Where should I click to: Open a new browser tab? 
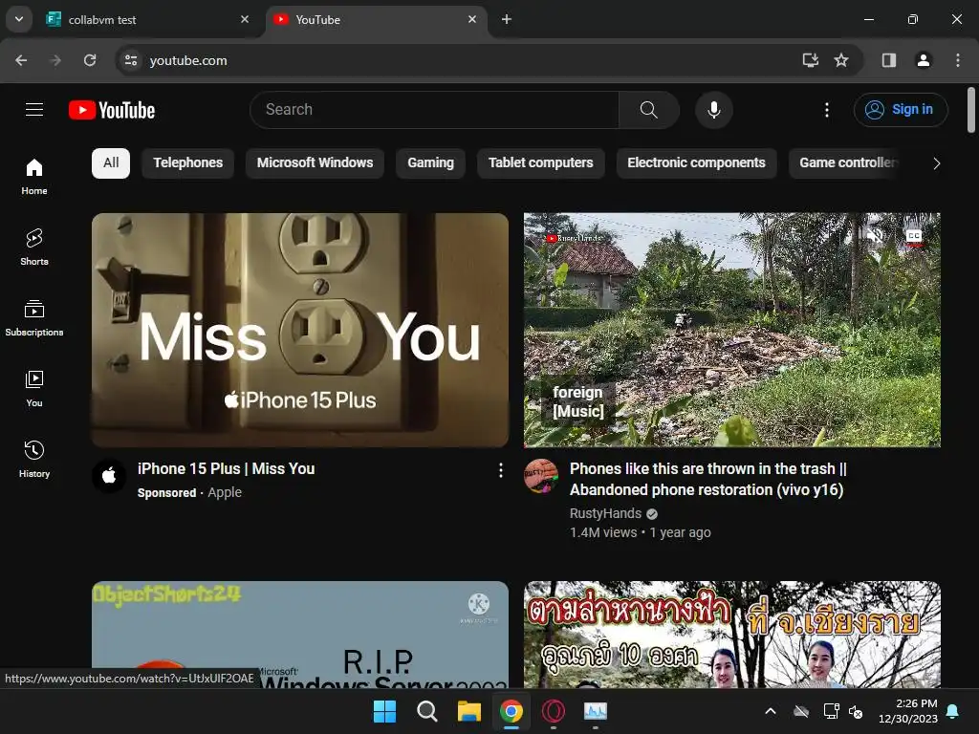(x=507, y=19)
